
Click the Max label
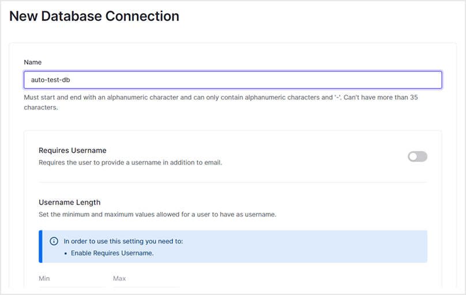(x=119, y=278)
